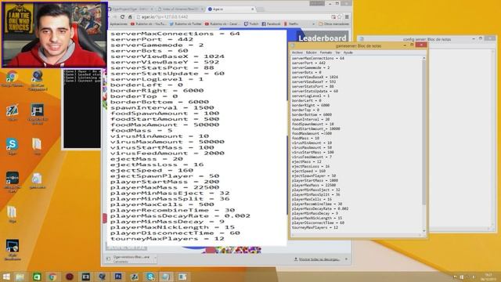The height and width of the screenshot is (282, 501).
Task: Open the Rubius Twitter bookmark
Action: click(x=186, y=24)
